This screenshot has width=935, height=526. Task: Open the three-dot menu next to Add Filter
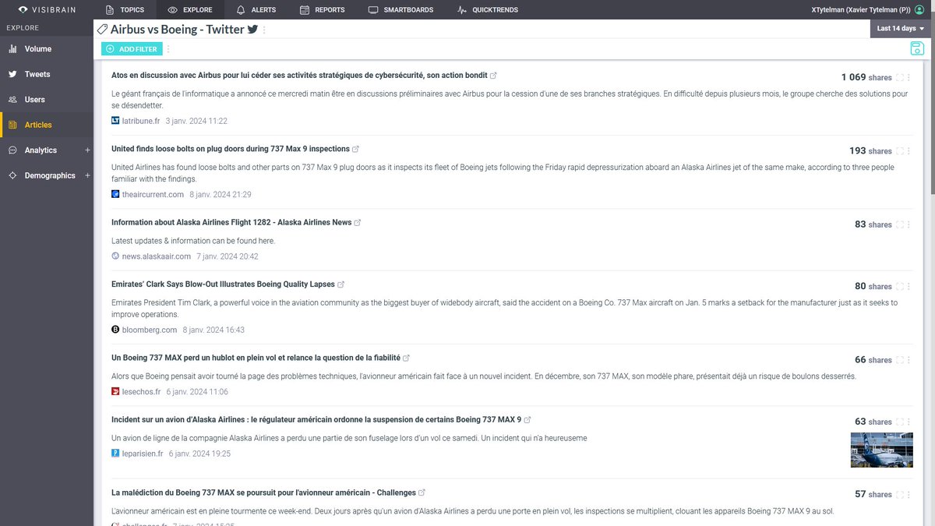click(x=168, y=49)
